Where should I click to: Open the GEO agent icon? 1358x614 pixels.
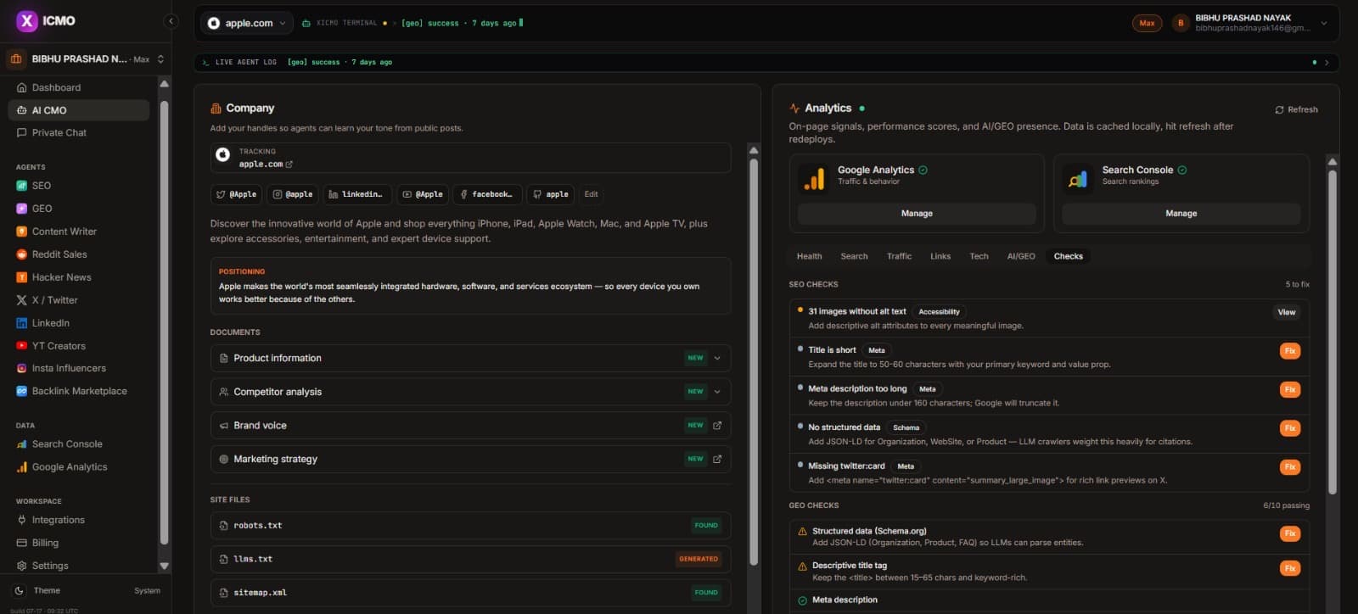tap(22, 209)
